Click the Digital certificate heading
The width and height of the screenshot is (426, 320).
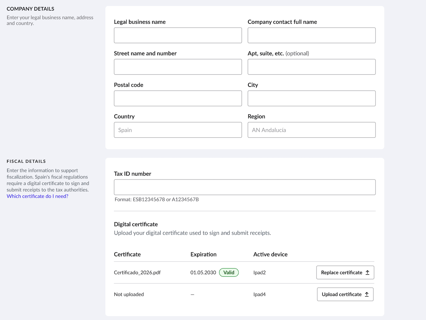click(136, 224)
